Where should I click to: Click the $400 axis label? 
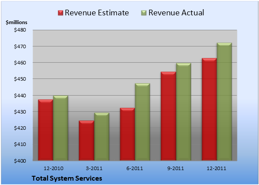pos(20,161)
